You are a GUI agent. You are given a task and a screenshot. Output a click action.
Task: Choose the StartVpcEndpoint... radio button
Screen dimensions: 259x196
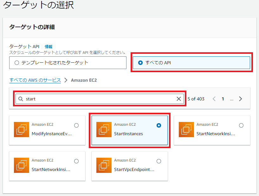tap(159, 161)
